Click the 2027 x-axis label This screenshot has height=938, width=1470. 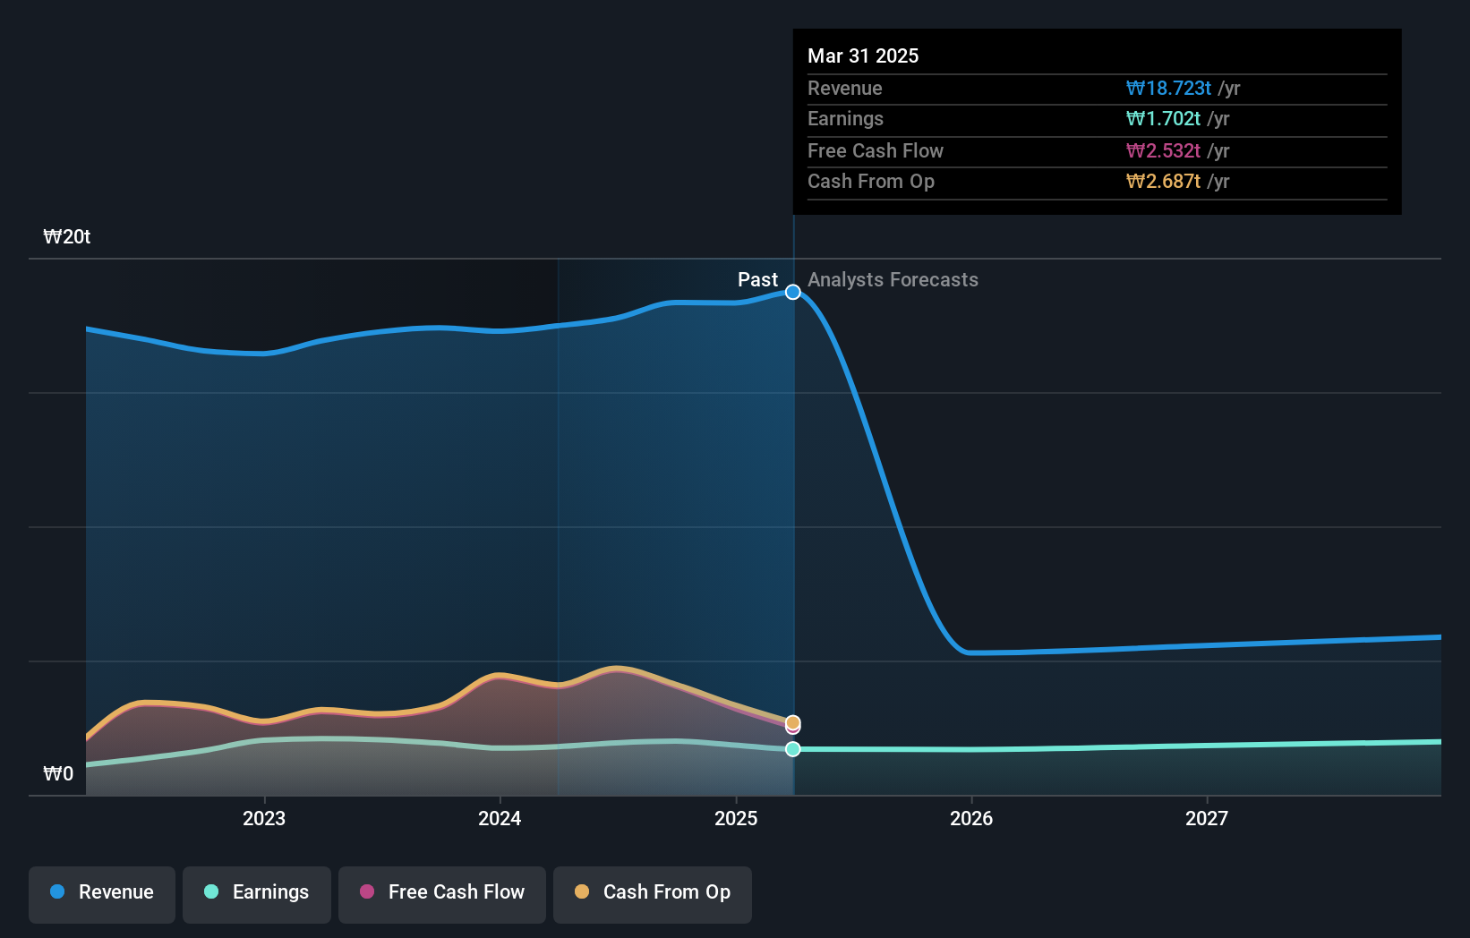coord(1207,818)
